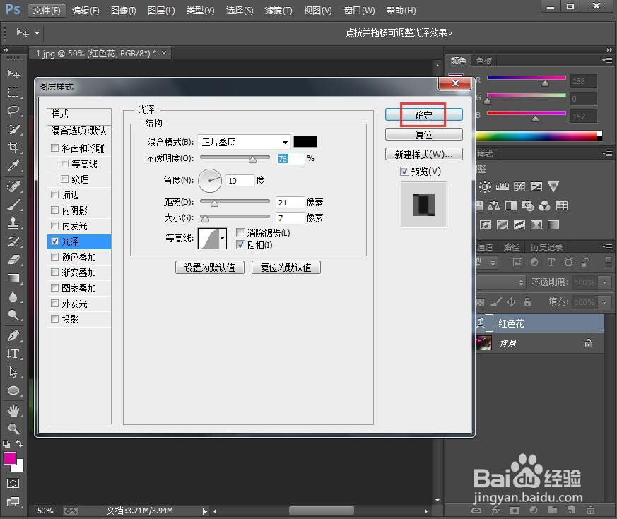Open the 文件 menu
617x519 pixels.
pos(47,10)
